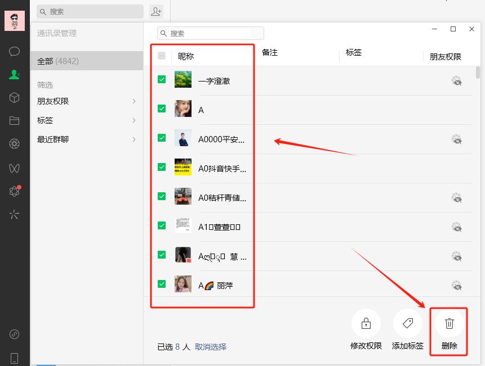Click the main WeChat search field
485x366 pixels.
coord(90,12)
